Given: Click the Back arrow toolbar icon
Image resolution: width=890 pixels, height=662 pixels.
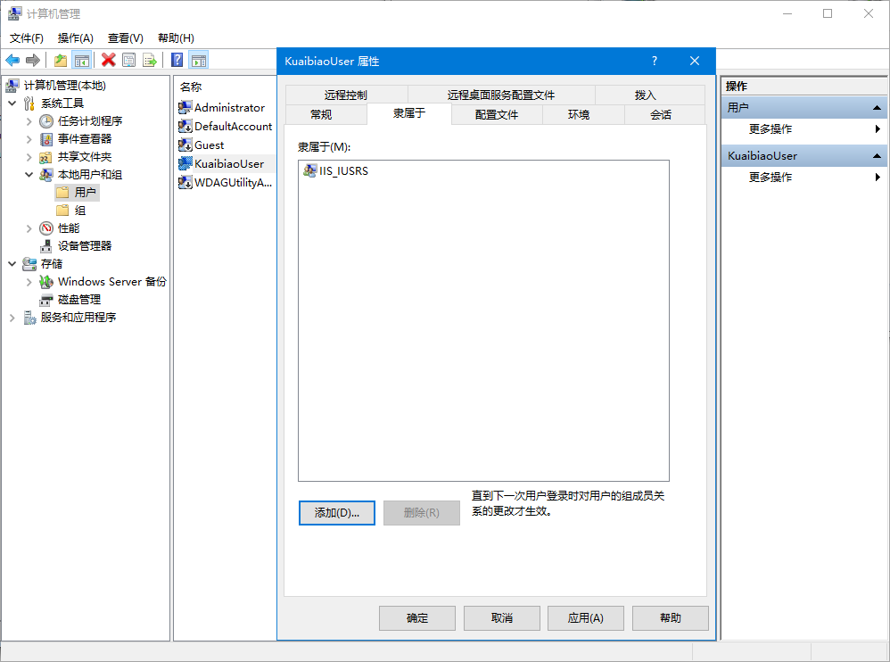Looking at the screenshot, I should 12,60.
